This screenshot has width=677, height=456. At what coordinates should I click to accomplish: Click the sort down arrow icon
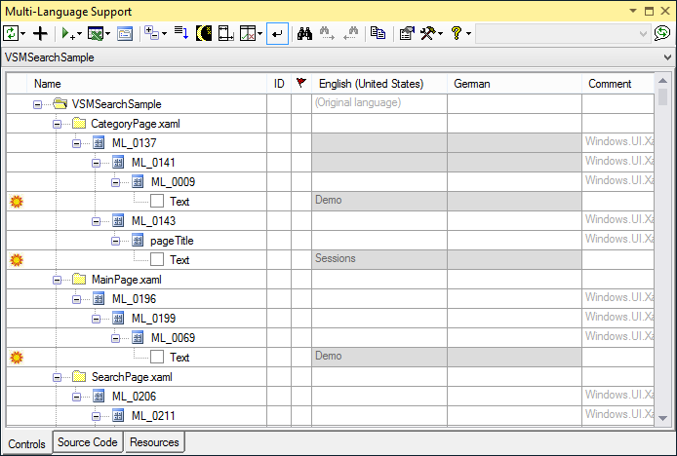179,33
